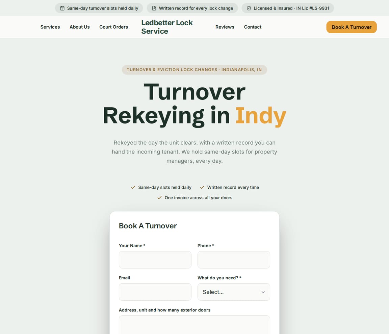Click the 'Book A Turnover' form heading
This screenshot has width=389, height=334.
click(x=148, y=226)
